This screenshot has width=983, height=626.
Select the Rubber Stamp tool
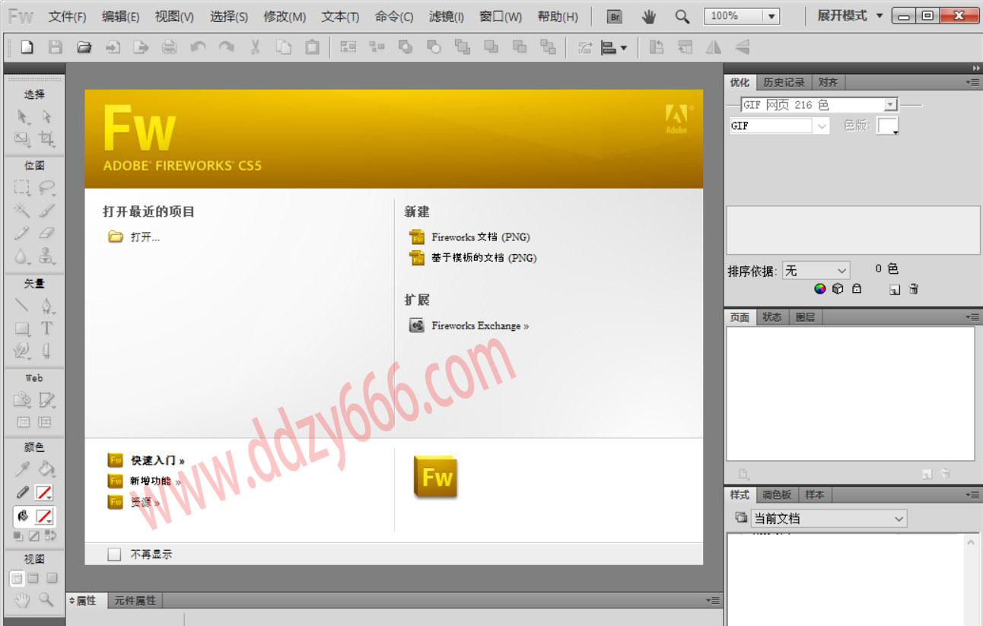click(x=46, y=256)
